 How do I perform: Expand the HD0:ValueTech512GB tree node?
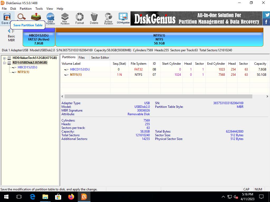[x=4, y=58]
